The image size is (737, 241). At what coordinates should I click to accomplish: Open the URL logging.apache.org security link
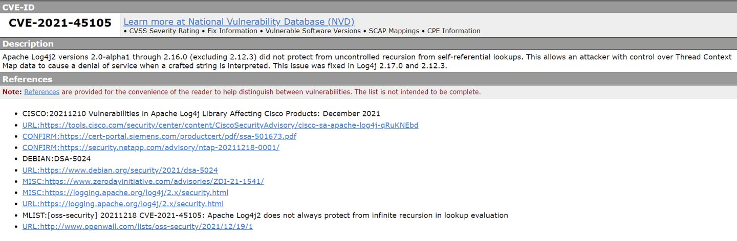pos(123,204)
